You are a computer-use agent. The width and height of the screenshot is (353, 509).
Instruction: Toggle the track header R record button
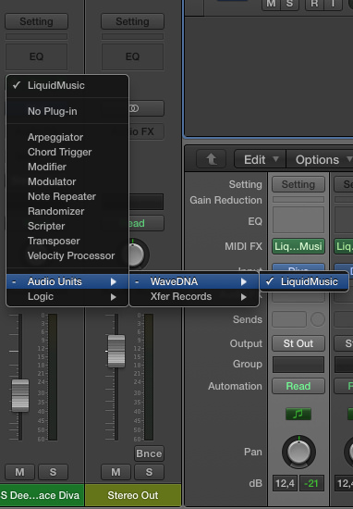click(314, 4)
